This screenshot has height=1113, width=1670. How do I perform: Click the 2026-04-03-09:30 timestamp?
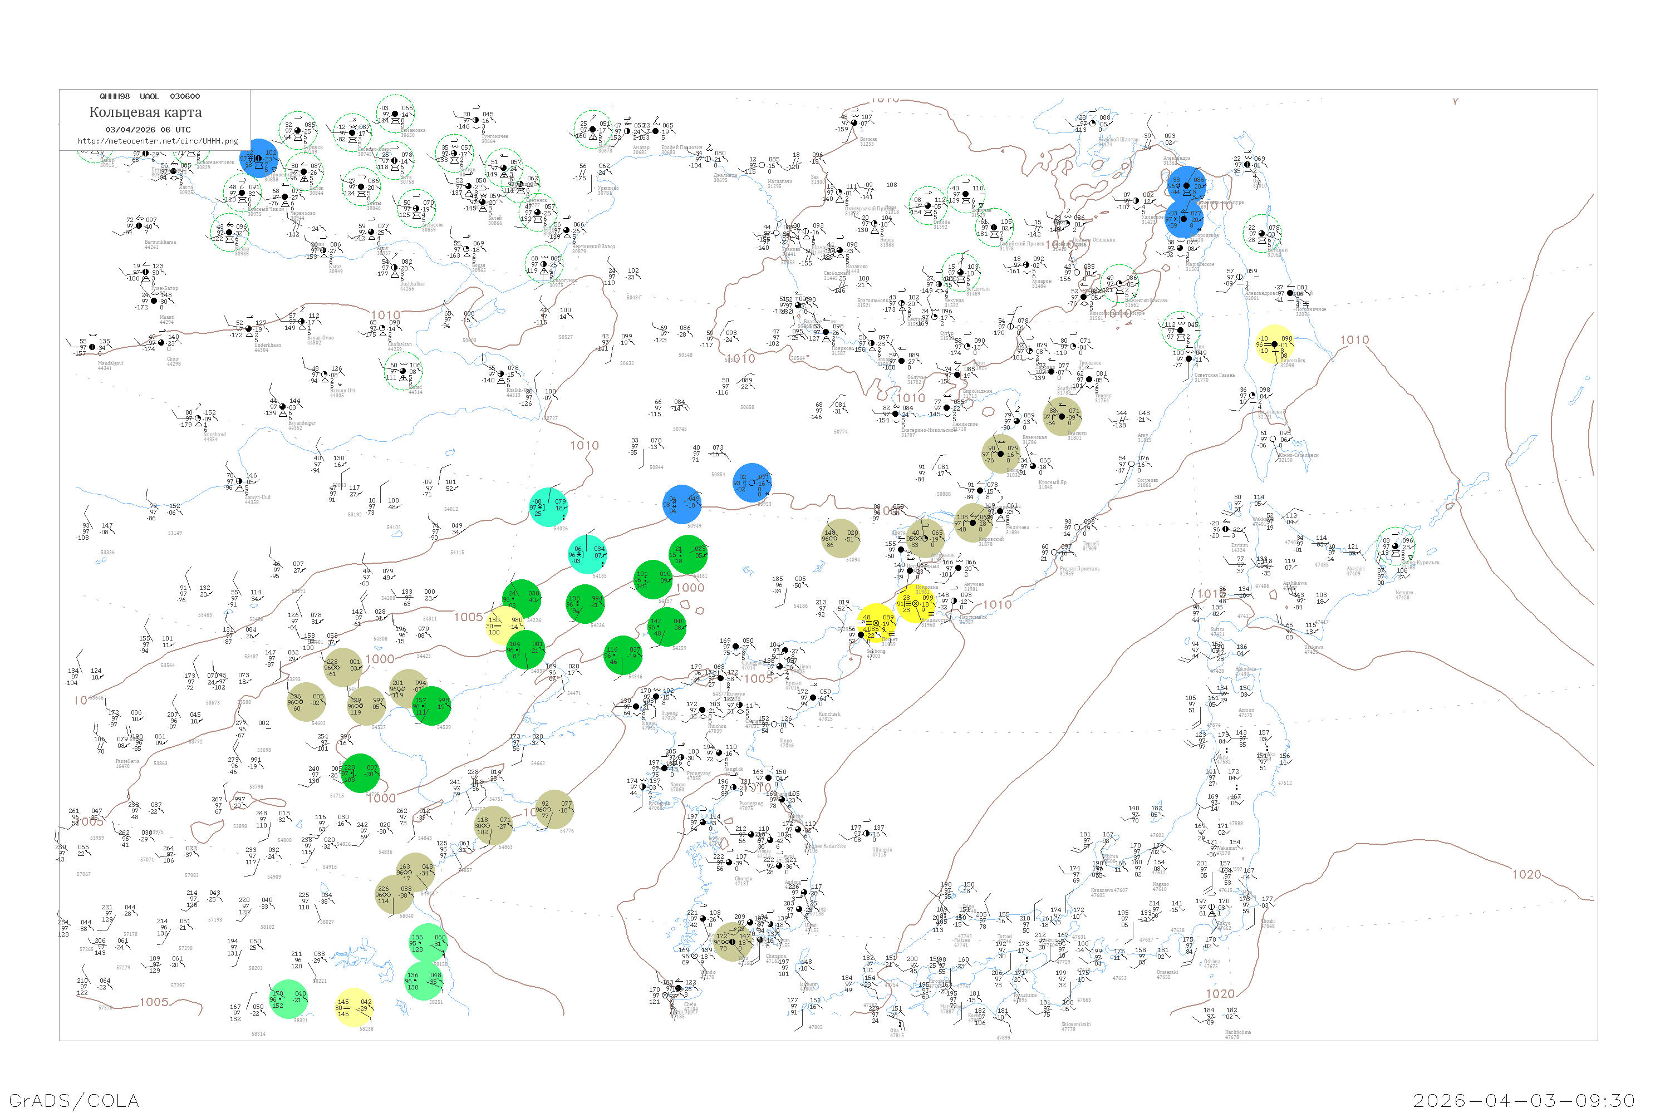(x=1525, y=1100)
